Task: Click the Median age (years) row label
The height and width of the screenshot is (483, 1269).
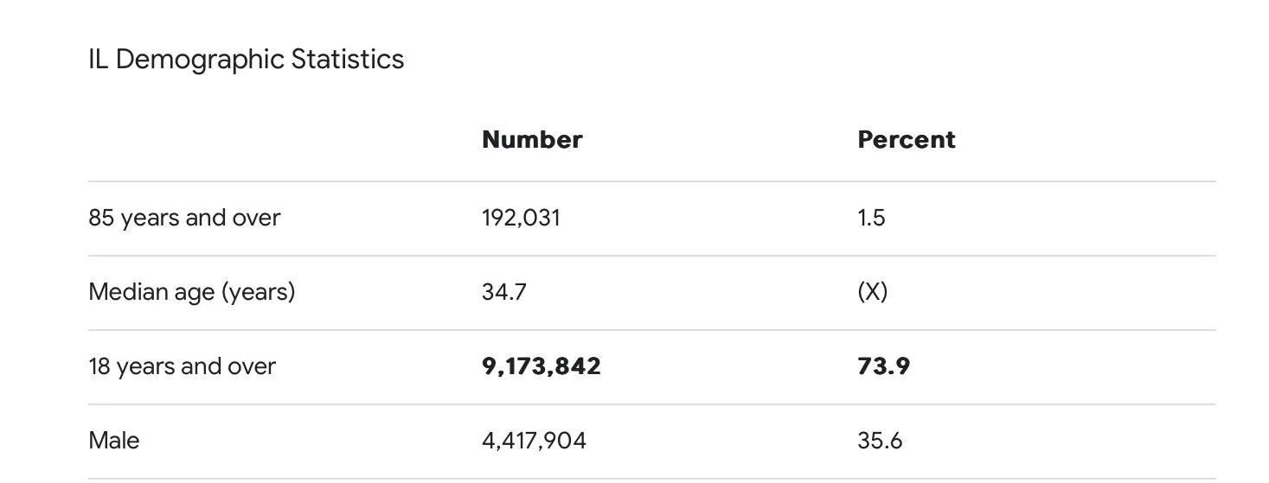Action: [191, 292]
